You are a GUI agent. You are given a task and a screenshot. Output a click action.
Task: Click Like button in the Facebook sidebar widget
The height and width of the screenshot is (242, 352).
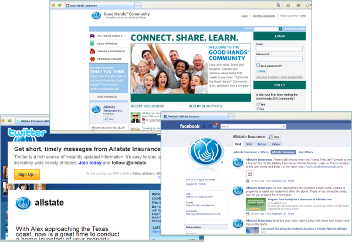click(x=109, y=119)
